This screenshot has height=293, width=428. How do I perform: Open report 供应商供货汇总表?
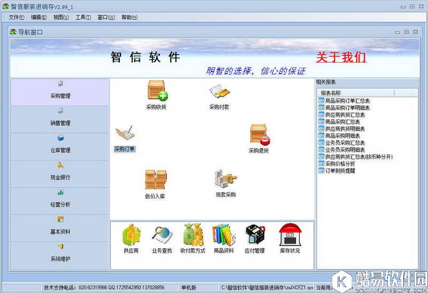342,115
